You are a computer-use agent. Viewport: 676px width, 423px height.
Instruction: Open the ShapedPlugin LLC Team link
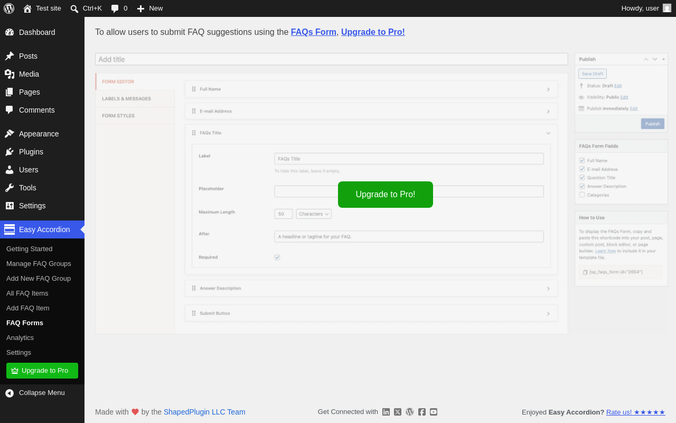pos(204,412)
